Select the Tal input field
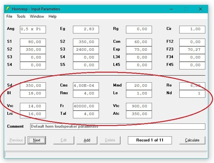Screen dimensions: 214x163 point(86,114)
